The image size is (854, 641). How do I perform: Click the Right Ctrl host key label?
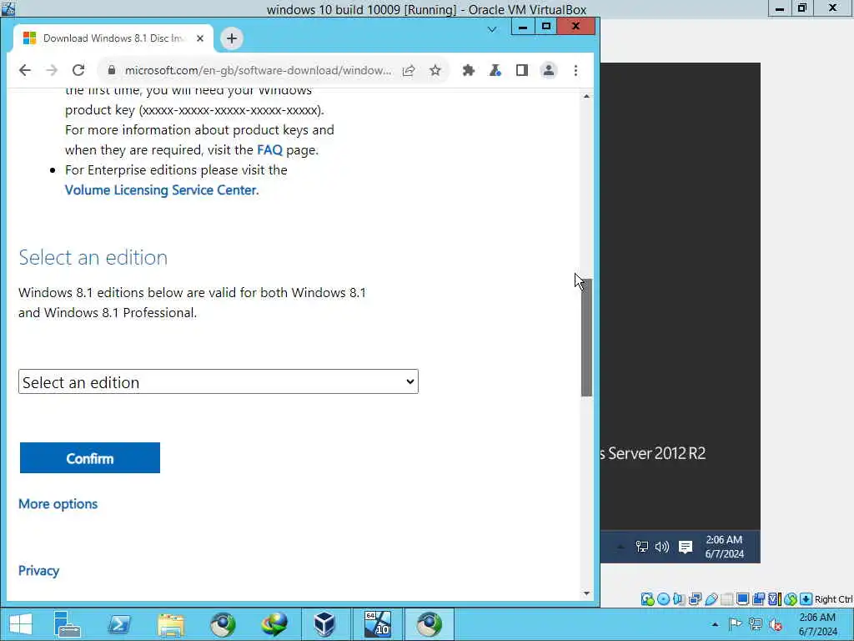pyautogui.click(x=833, y=599)
